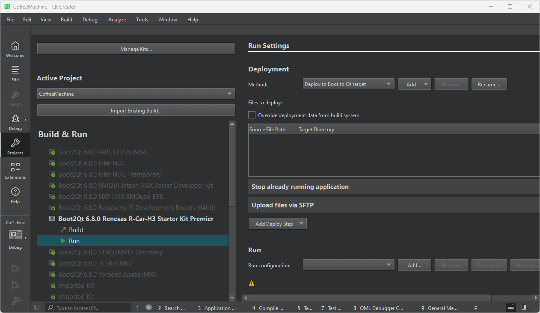Toggle the left sidebar visibility icon
The height and width of the screenshot is (313, 540).
point(37,307)
